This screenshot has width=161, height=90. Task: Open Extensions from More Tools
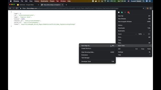point(97,55)
